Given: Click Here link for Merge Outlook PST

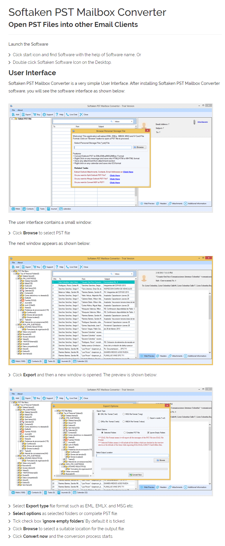Looking at the screenshot, I should 115,179.
